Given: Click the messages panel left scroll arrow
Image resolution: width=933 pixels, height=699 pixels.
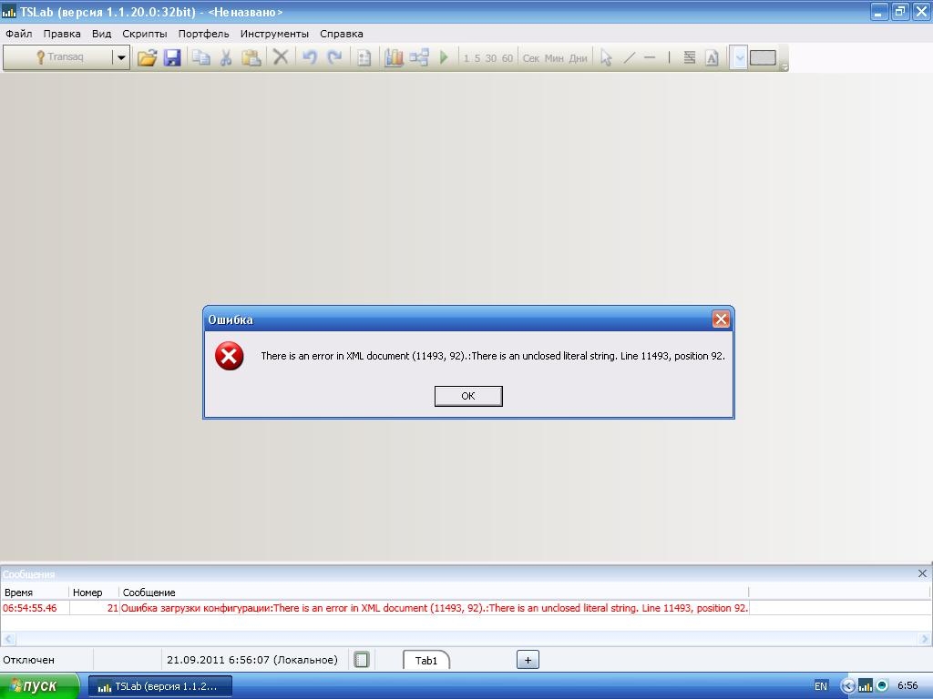Looking at the screenshot, I should 7,639.
